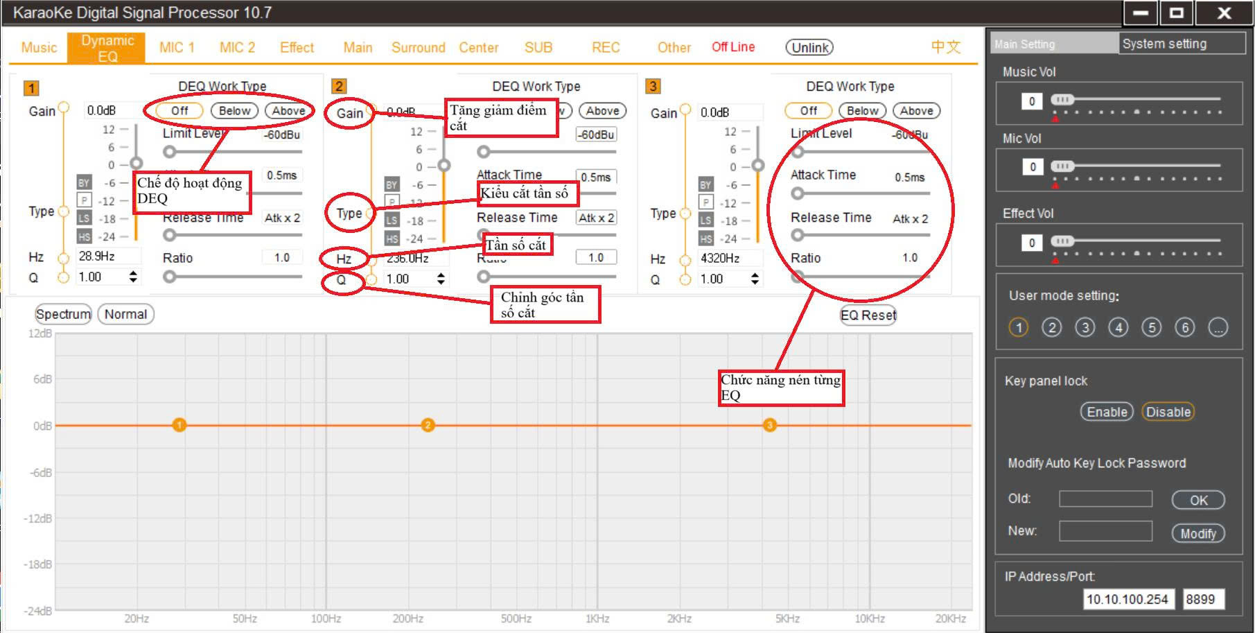Viewport: 1255px width, 633px height.
Task: Click the band 3 number badge
Action: (x=653, y=86)
